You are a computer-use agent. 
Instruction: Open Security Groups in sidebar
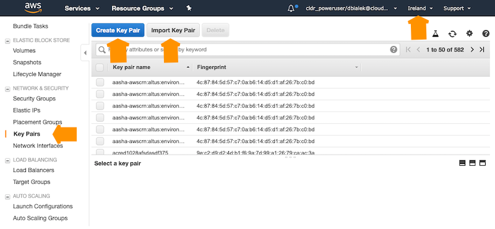point(35,98)
